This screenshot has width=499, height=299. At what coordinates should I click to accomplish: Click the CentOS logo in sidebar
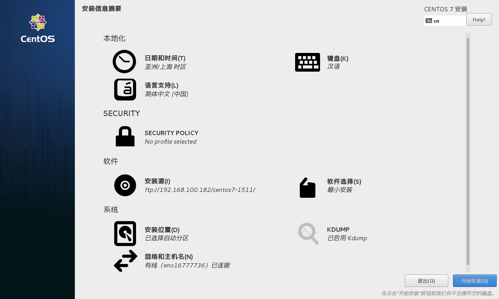pos(38,28)
